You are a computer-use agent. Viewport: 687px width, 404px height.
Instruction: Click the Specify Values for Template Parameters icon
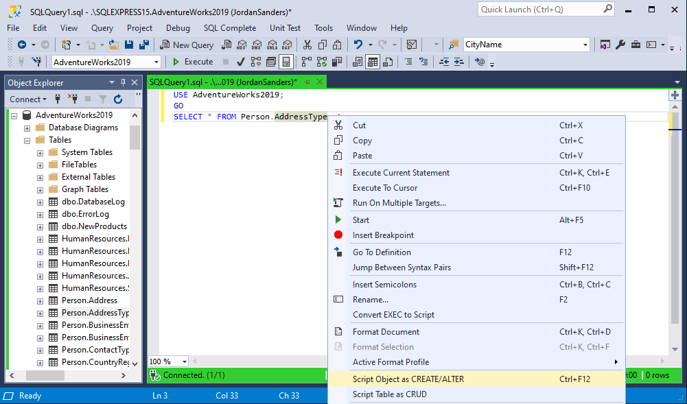click(480, 62)
